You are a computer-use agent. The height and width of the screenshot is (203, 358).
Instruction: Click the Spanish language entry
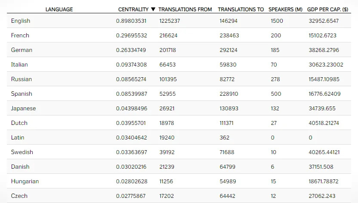[x=22, y=94]
